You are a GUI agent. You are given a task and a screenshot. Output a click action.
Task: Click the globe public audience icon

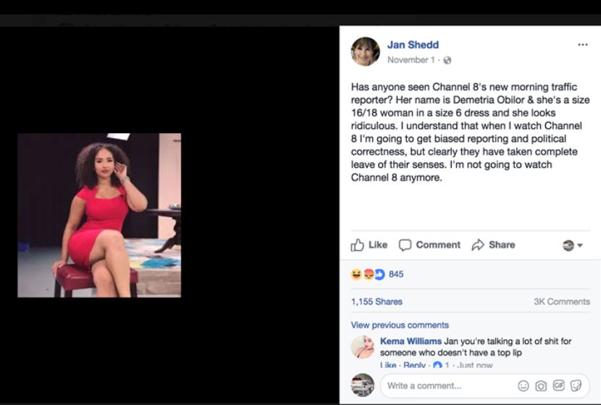(447, 60)
